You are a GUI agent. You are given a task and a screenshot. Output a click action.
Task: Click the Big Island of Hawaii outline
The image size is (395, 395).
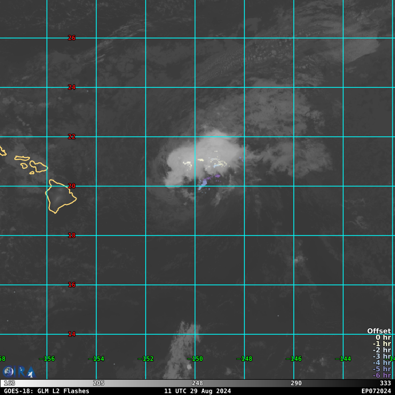click(x=60, y=197)
